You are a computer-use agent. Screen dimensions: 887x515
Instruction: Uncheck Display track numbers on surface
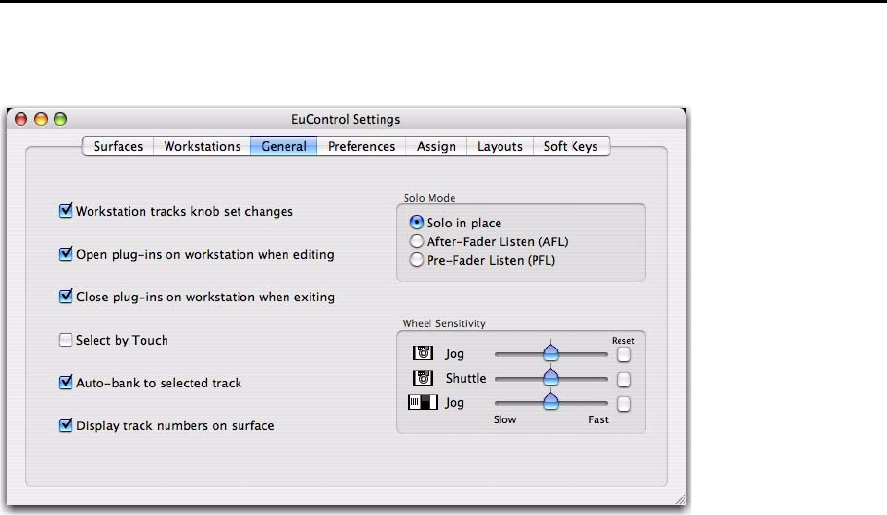point(65,425)
